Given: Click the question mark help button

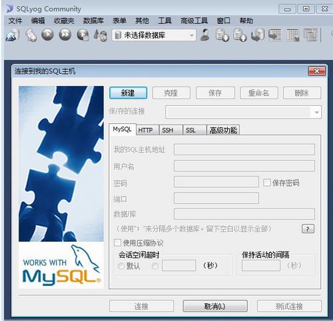Looking at the screenshot, I should (x=308, y=229).
